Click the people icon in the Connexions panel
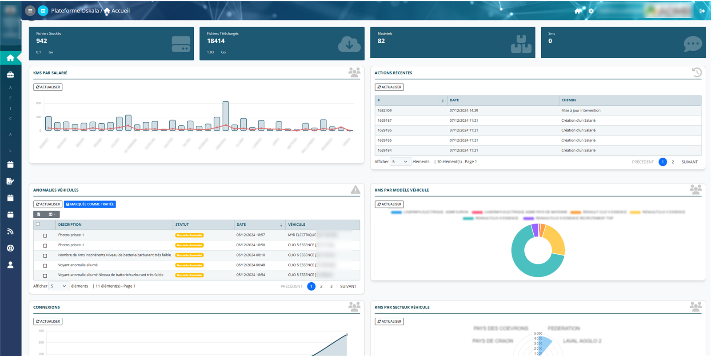 [x=354, y=306]
